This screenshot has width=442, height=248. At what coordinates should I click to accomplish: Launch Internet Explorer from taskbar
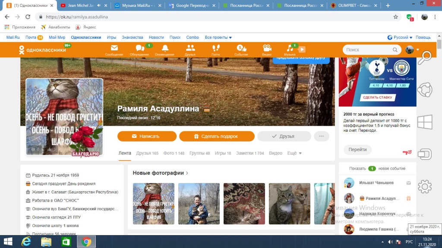pos(26,242)
